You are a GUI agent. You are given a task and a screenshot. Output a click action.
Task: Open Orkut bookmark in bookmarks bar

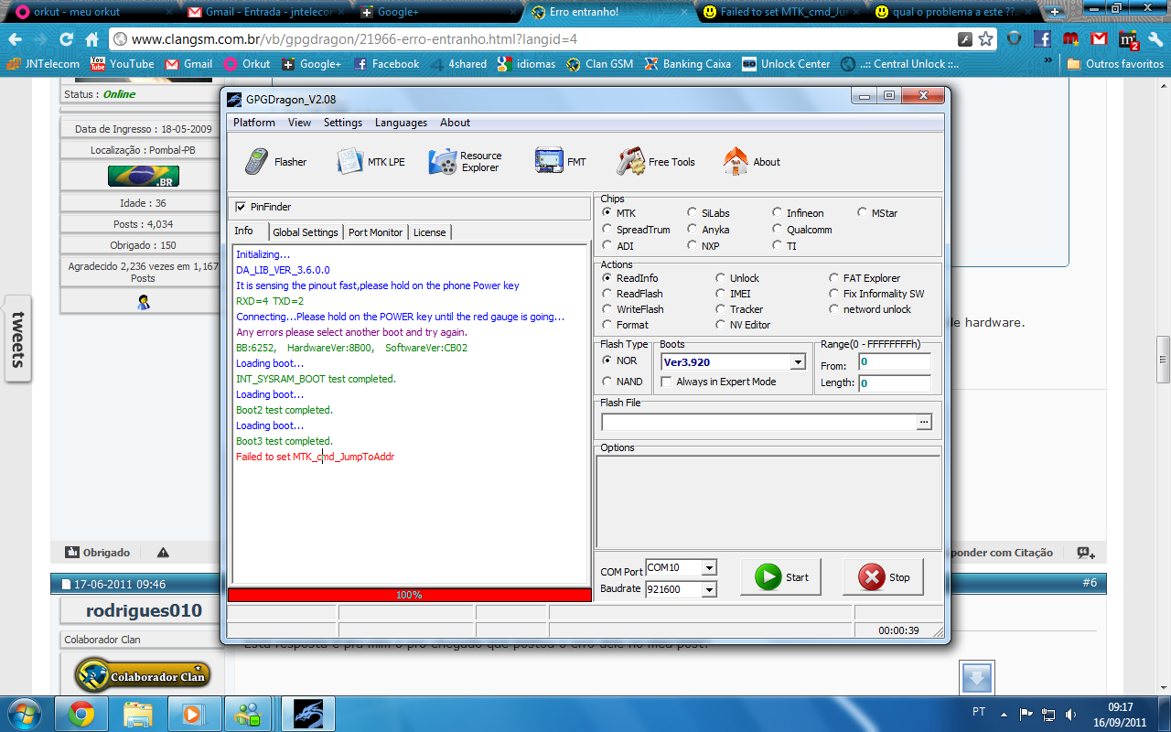246,64
